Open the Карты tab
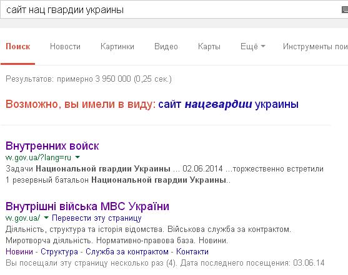The width and height of the screenshot is (348, 275). [209, 47]
